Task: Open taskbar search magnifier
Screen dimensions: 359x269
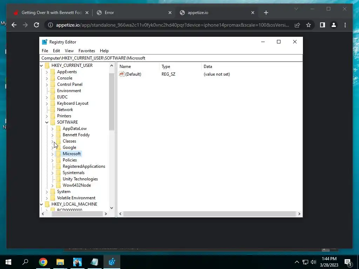Action: tap(25, 262)
